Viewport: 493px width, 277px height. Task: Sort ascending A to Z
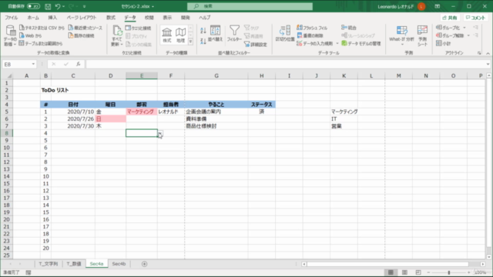point(203,31)
